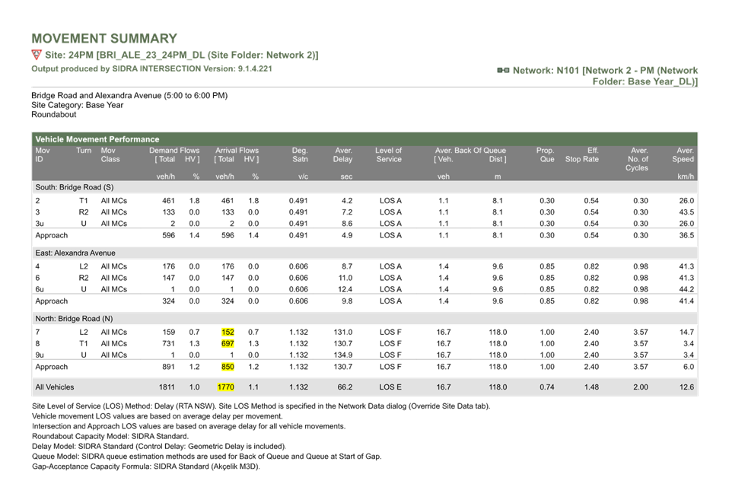Click the network icon beside Network: N101

tap(503, 71)
